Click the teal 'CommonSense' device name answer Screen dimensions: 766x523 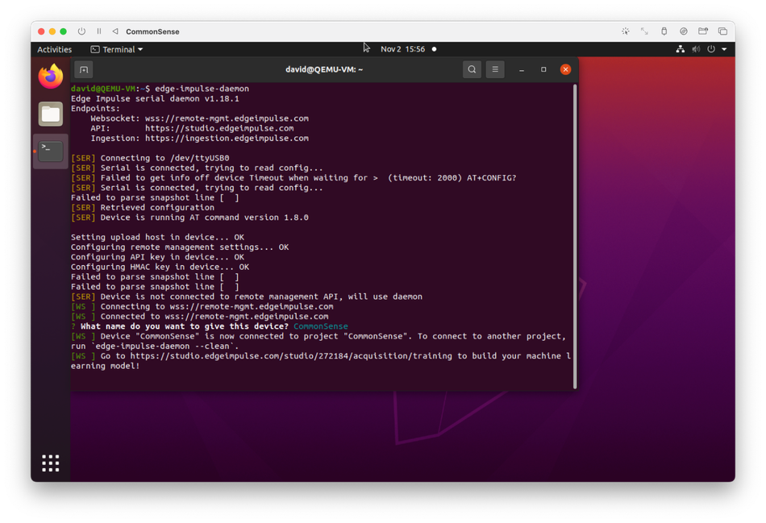321,326
